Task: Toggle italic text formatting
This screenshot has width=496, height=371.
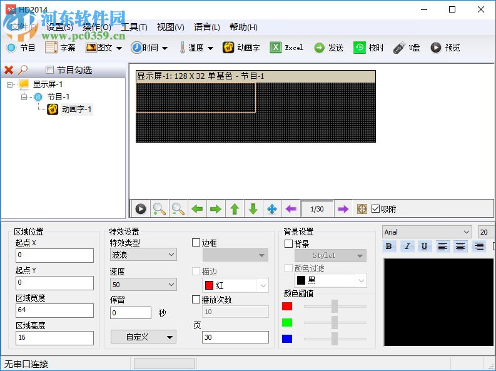Action: pos(407,246)
